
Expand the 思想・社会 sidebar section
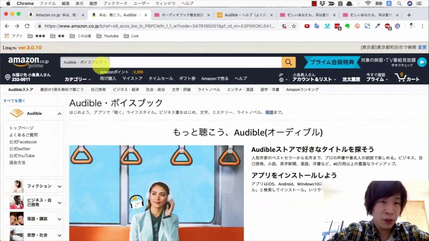tap(59, 235)
